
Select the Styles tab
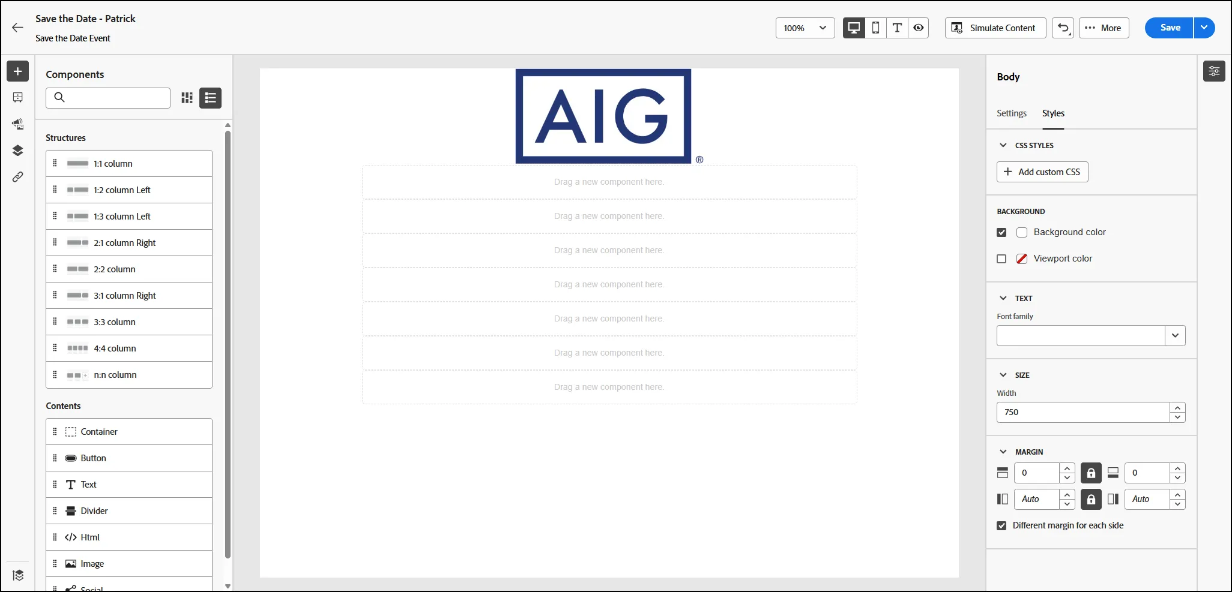coord(1053,113)
